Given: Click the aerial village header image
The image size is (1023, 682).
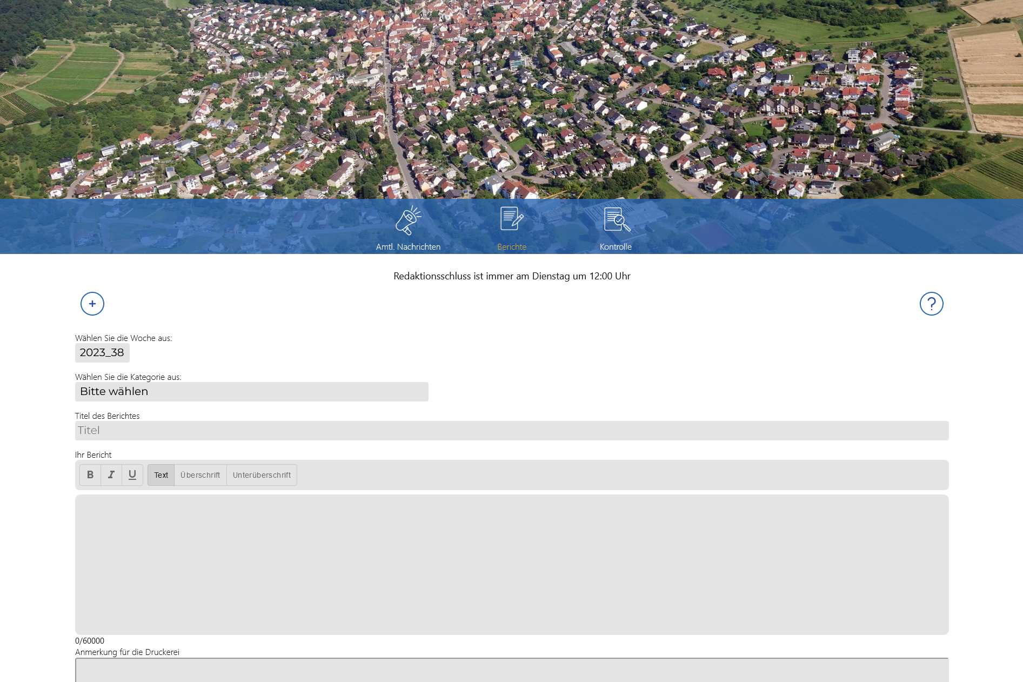Looking at the screenshot, I should pos(511,97).
